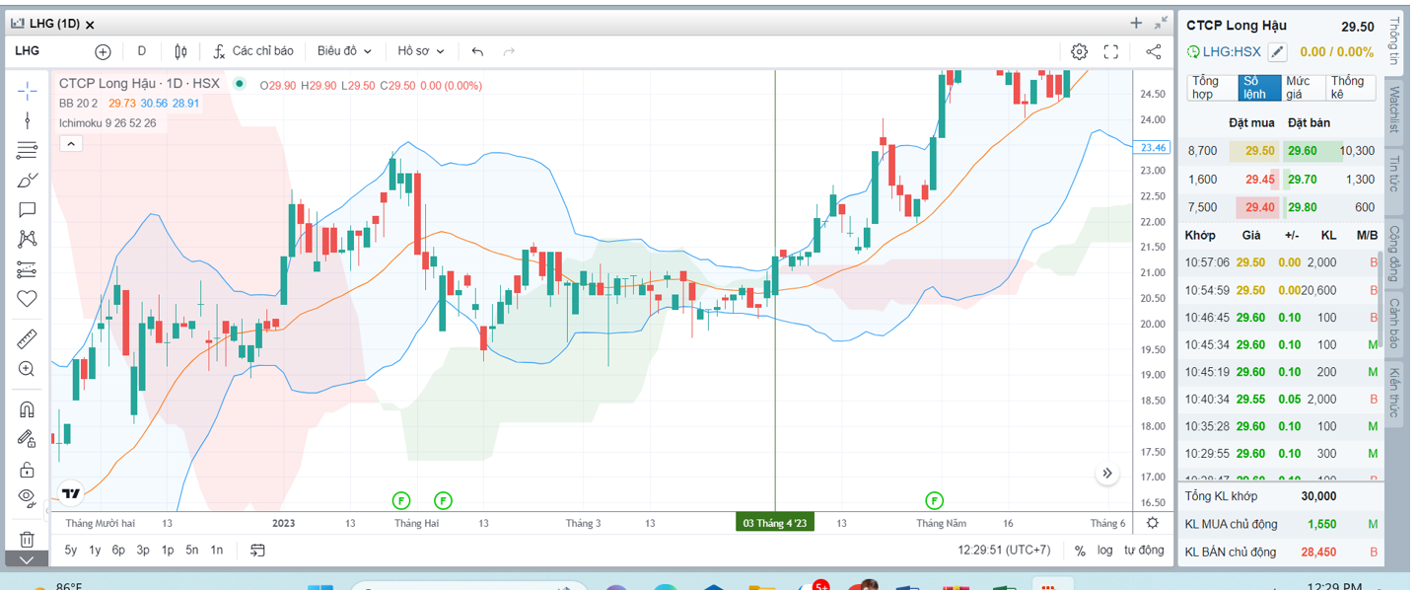The width and height of the screenshot is (1417, 590).
Task: Click the share chart icon
Action: 1153,51
